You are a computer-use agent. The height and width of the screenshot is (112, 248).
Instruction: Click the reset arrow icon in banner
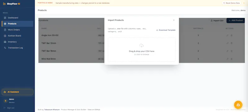(224, 3)
